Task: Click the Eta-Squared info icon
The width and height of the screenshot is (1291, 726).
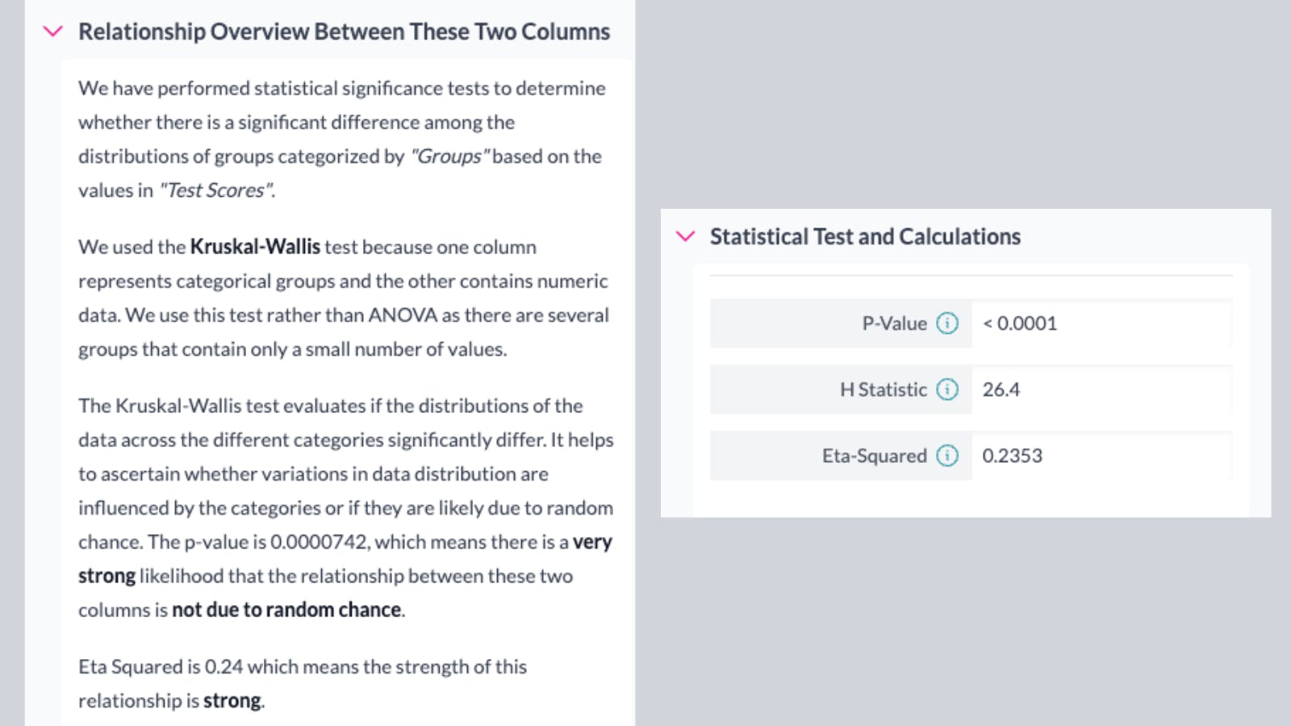Action: (x=947, y=456)
